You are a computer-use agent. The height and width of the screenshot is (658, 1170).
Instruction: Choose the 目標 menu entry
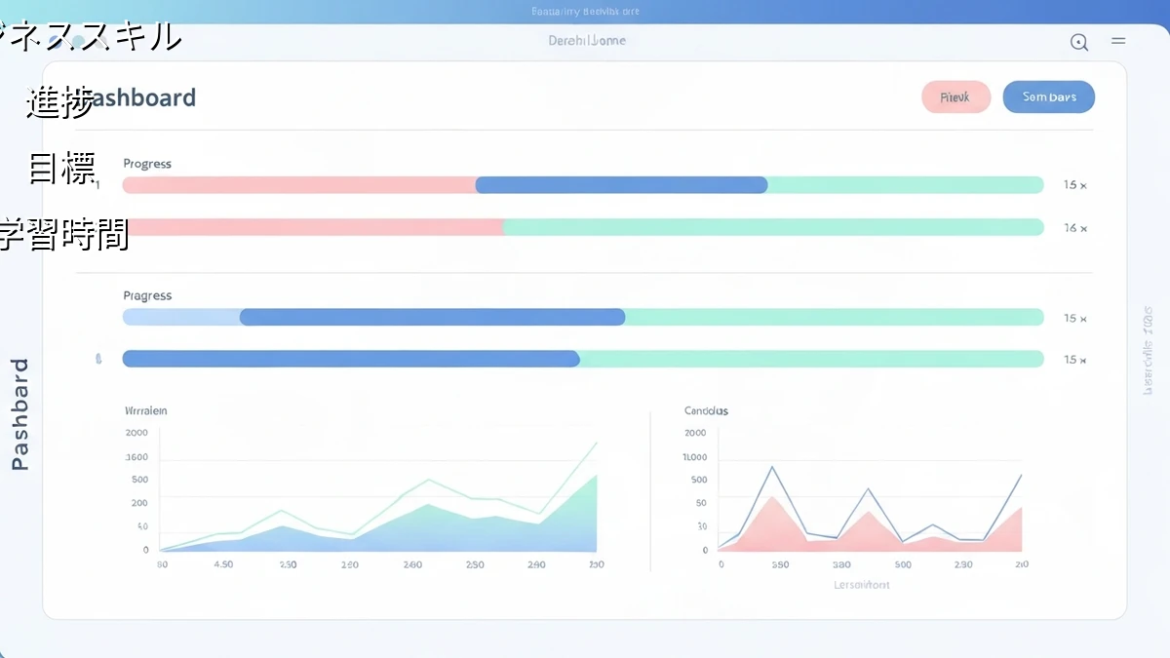coord(62,170)
